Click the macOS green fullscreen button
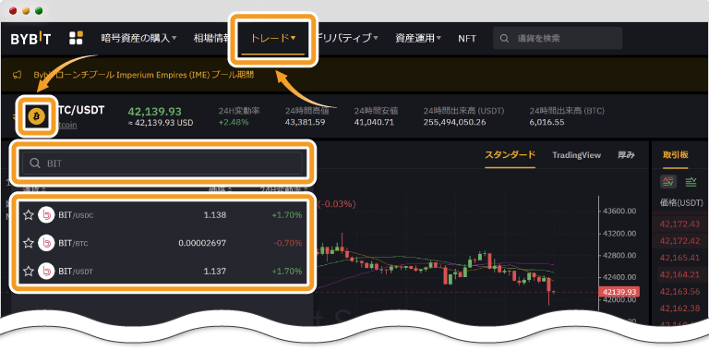709x351 pixels. click(39, 10)
